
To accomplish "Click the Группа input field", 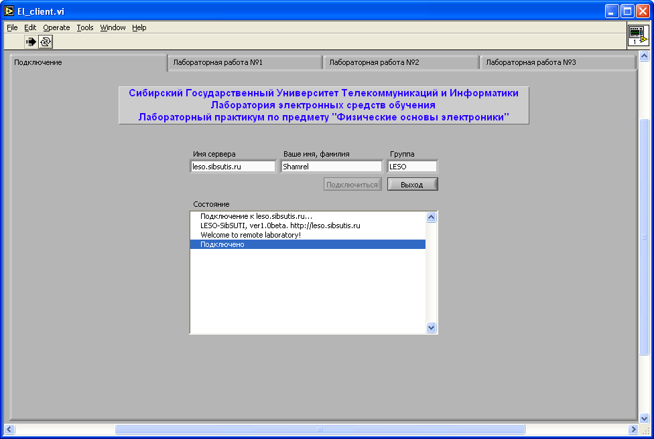I will coord(412,167).
